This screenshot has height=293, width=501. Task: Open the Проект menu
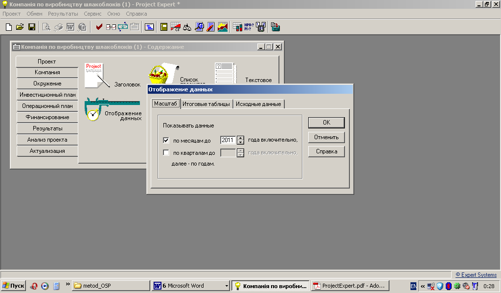[x=12, y=14]
